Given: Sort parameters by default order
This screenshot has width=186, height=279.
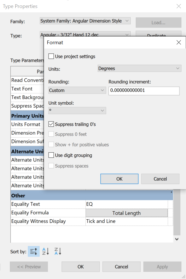Looking at the screenshot, I should [34, 251].
